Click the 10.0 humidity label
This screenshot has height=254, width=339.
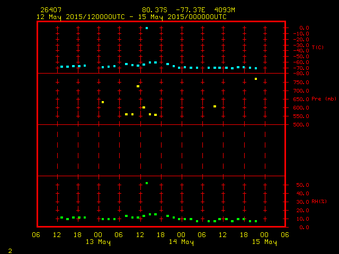(302, 219)
